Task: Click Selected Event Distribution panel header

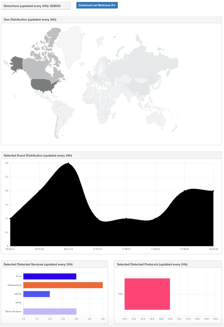Action: click(x=111, y=155)
